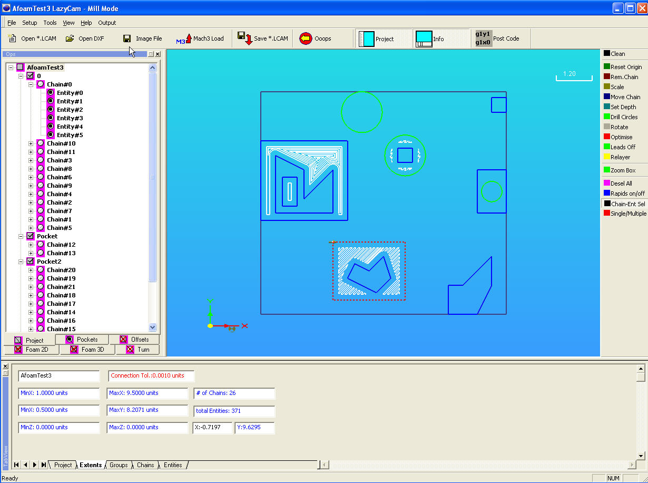Image resolution: width=648 pixels, height=483 pixels.
Task: Collapse the Pocket layer node
Action: pyautogui.click(x=21, y=236)
